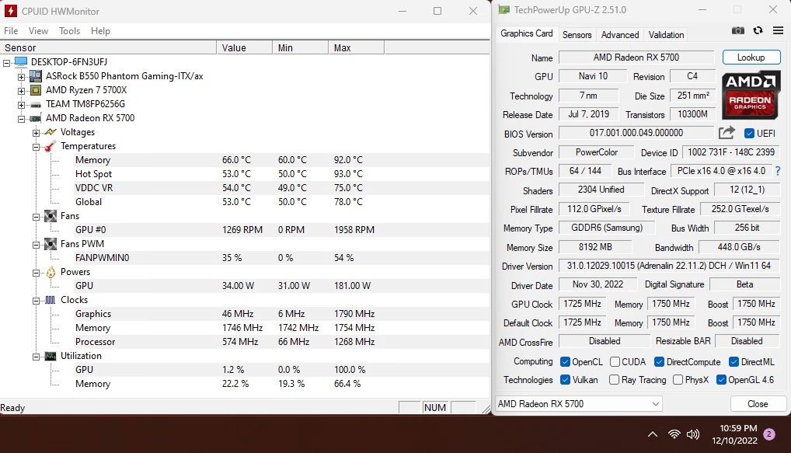Open the View menu in HWMonitor
This screenshot has width=791, height=453.
point(38,31)
